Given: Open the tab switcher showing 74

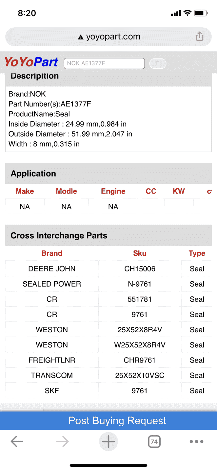Looking at the screenshot, I should point(154,442).
